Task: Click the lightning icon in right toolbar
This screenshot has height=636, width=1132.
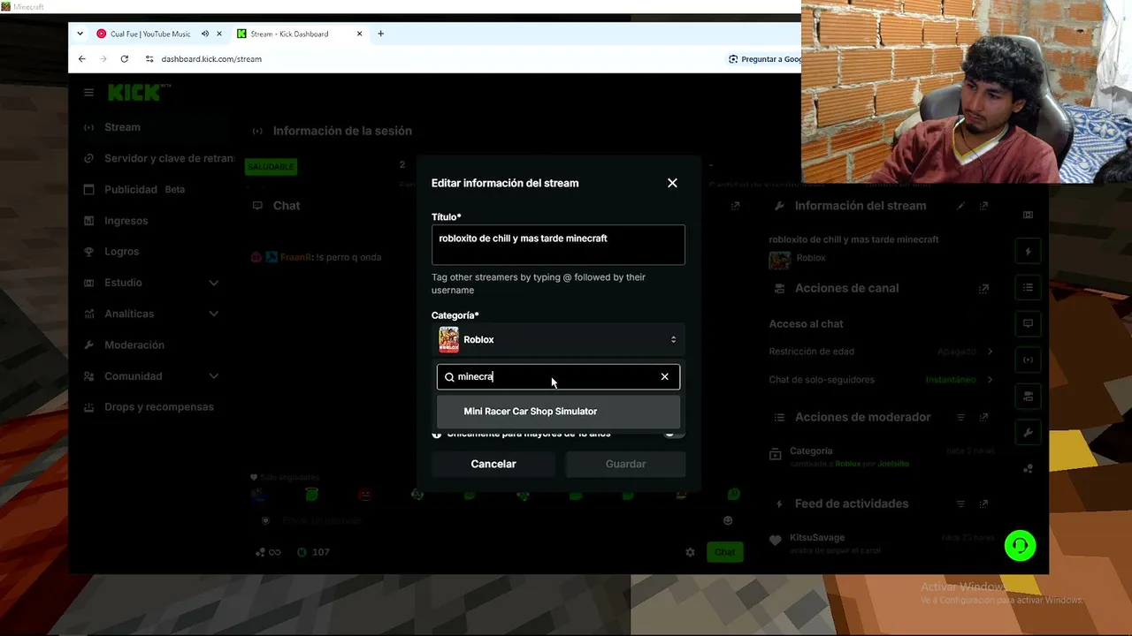Action: click(1028, 252)
